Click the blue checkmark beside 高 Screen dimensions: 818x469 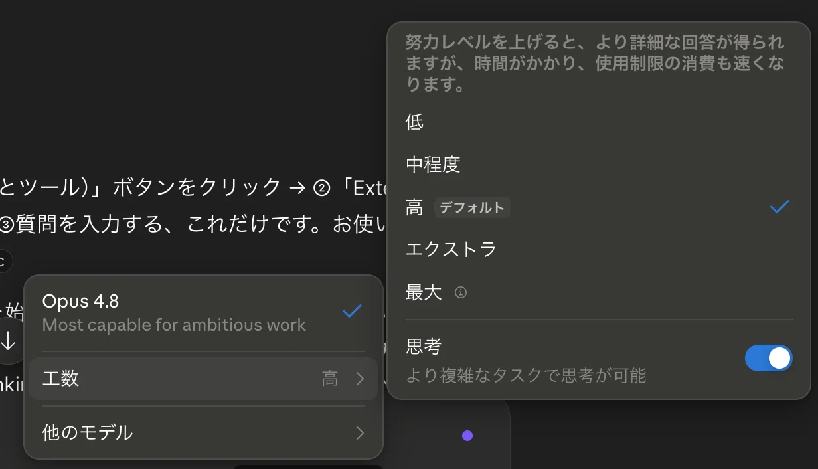coord(779,207)
